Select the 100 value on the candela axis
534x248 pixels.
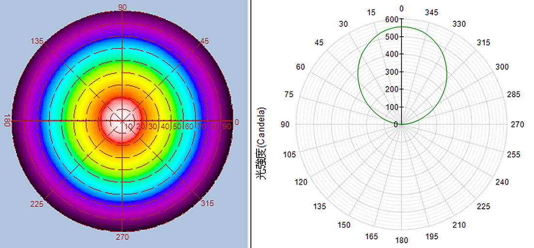point(392,107)
